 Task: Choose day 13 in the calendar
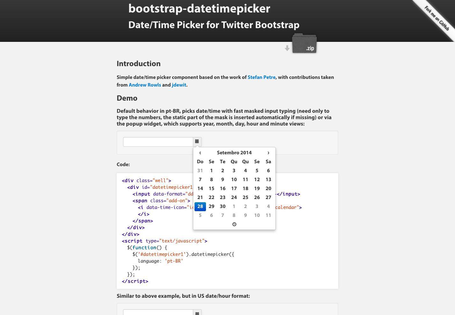(268, 180)
